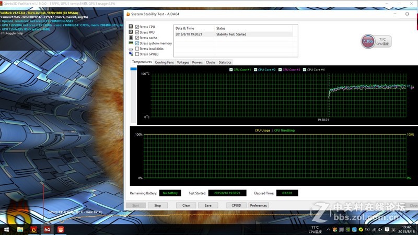The width and height of the screenshot is (418, 235).
Task: Uncheck the Stress cache checkbox
Action: coord(137,38)
